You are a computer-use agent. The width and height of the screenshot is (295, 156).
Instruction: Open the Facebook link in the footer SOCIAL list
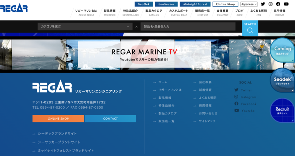245,104
